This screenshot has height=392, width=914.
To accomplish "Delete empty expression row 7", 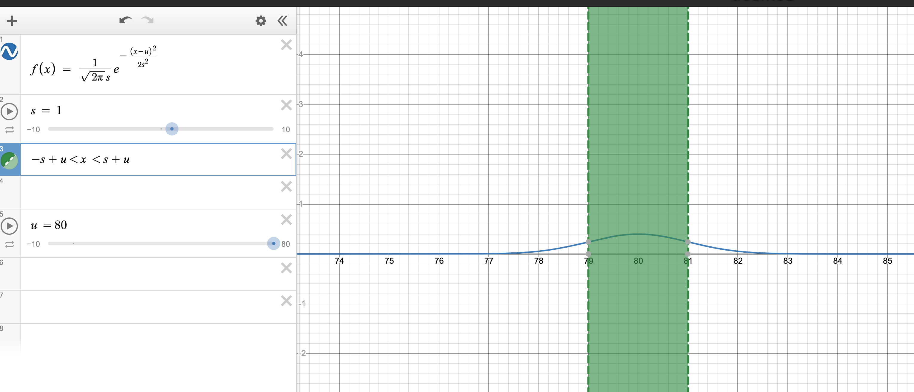I will click(286, 301).
